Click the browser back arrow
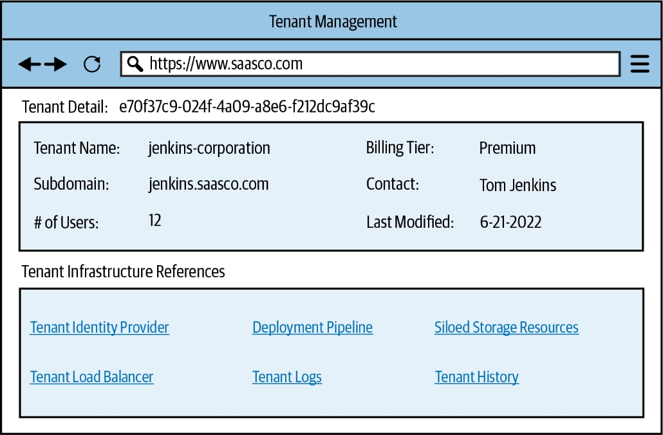Screen dimensions: 663x435 click(29, 64)
